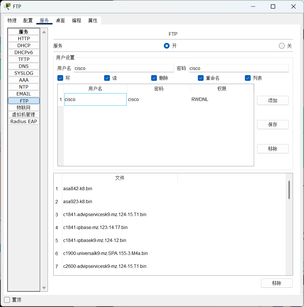Toggle the 写 (write) permission checkbox

(x=60, y=78)
